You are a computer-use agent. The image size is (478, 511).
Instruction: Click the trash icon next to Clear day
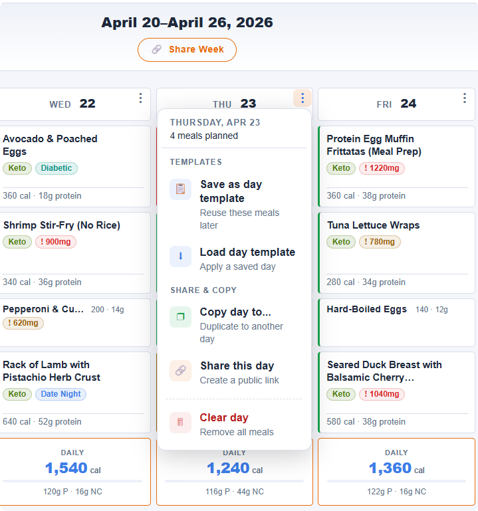tap(180, 423)
